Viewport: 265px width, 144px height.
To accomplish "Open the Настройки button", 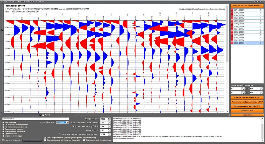I will pos(247,115).
